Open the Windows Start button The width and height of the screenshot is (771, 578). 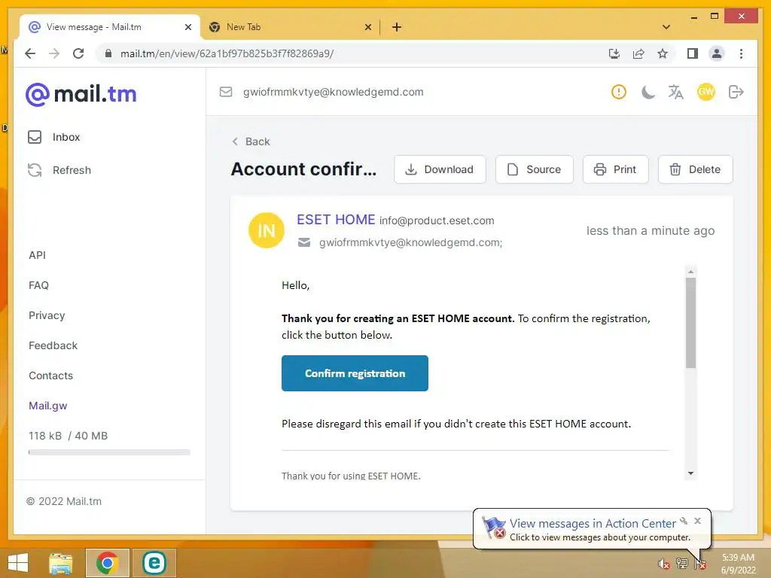coord(18,563)
